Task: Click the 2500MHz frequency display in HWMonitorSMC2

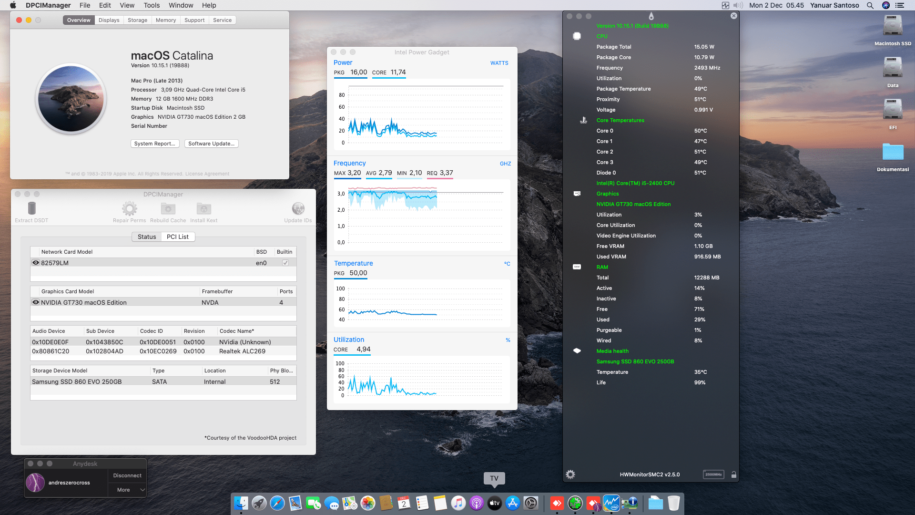Action: (x=713, y=474)
